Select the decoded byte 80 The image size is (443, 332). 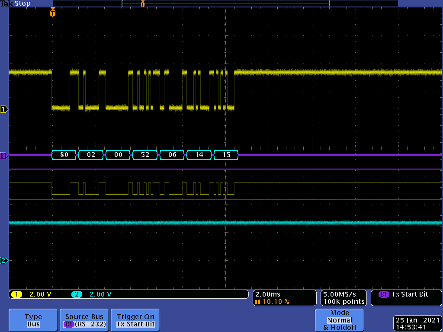64,155
